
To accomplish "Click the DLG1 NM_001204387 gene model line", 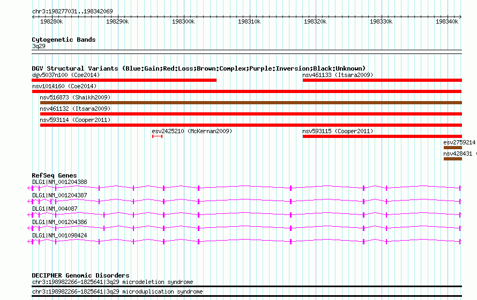I will tap(244, 201).
